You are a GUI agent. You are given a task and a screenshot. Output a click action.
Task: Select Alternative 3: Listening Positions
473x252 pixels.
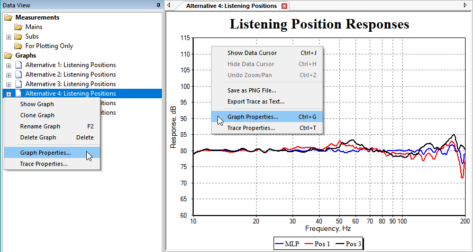(x=70, y=84)
